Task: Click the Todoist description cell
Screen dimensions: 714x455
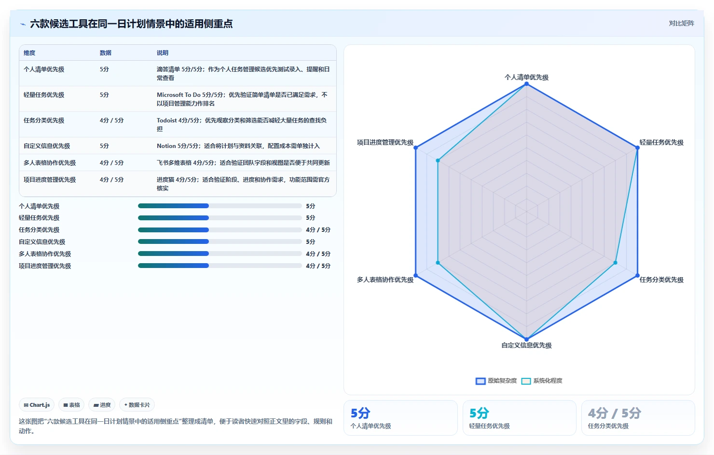Action: tap(243, 124)
